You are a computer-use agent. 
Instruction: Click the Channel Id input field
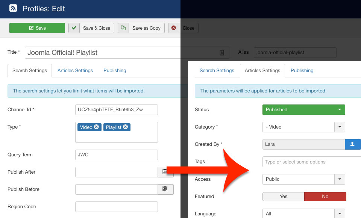tap(117, 110)
